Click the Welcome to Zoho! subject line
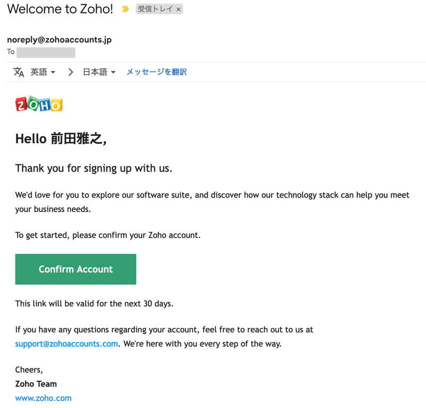The image size is (426, 408). [x=60, y=9]
